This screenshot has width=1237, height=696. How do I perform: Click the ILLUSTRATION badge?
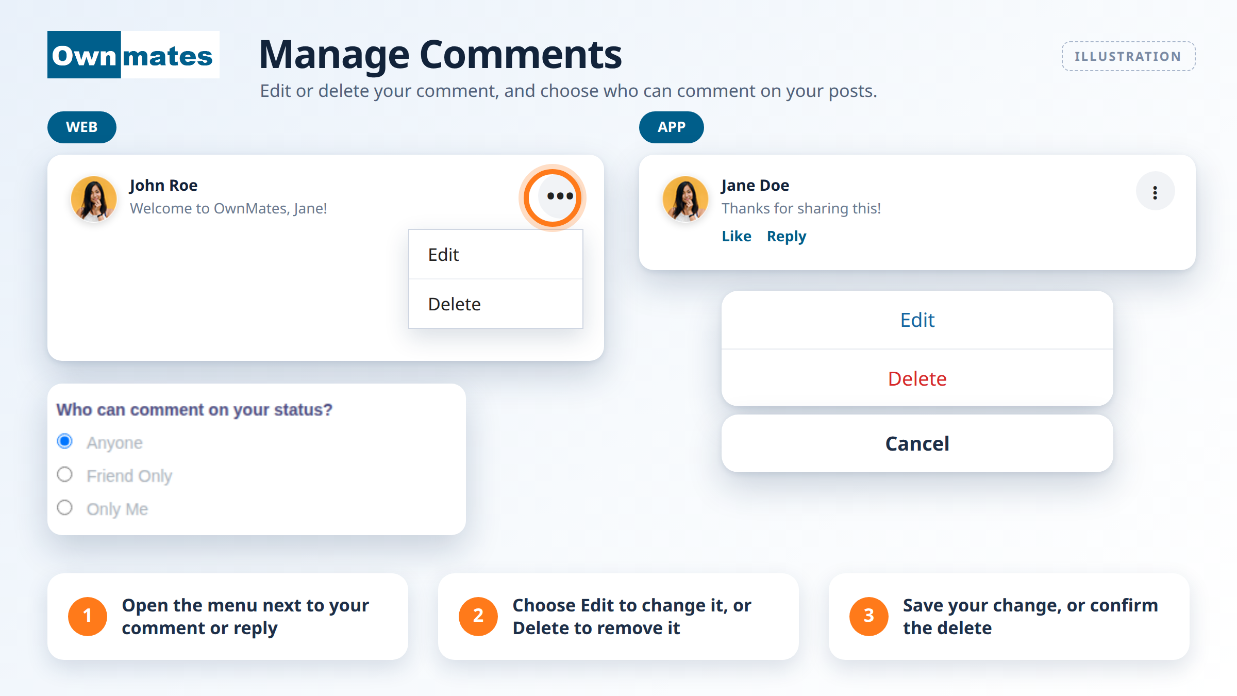pos(1128,56)
